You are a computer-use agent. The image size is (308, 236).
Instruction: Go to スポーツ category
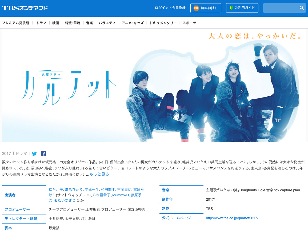[189, 23]
